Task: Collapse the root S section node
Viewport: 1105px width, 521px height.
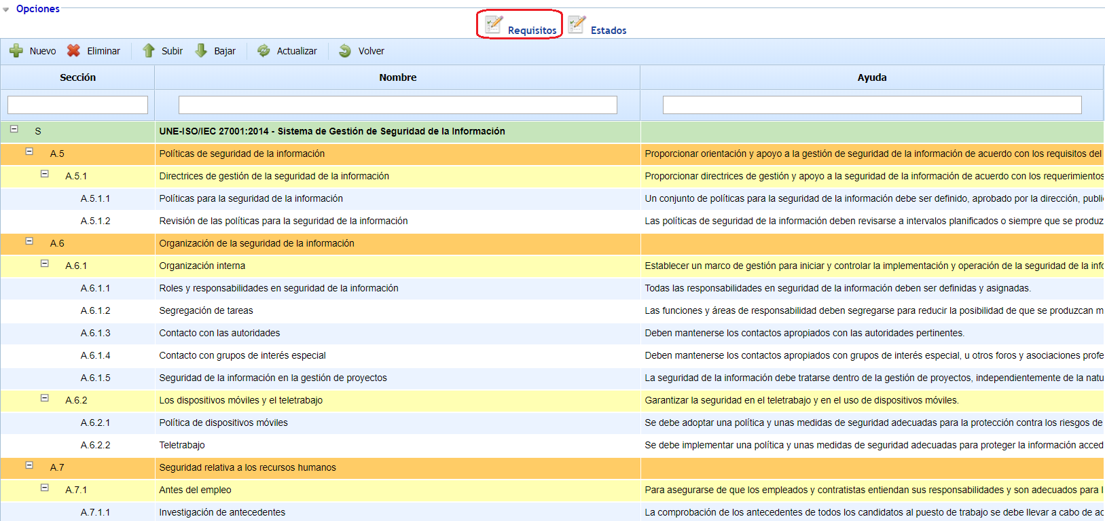Action: (x=14, y=129)
